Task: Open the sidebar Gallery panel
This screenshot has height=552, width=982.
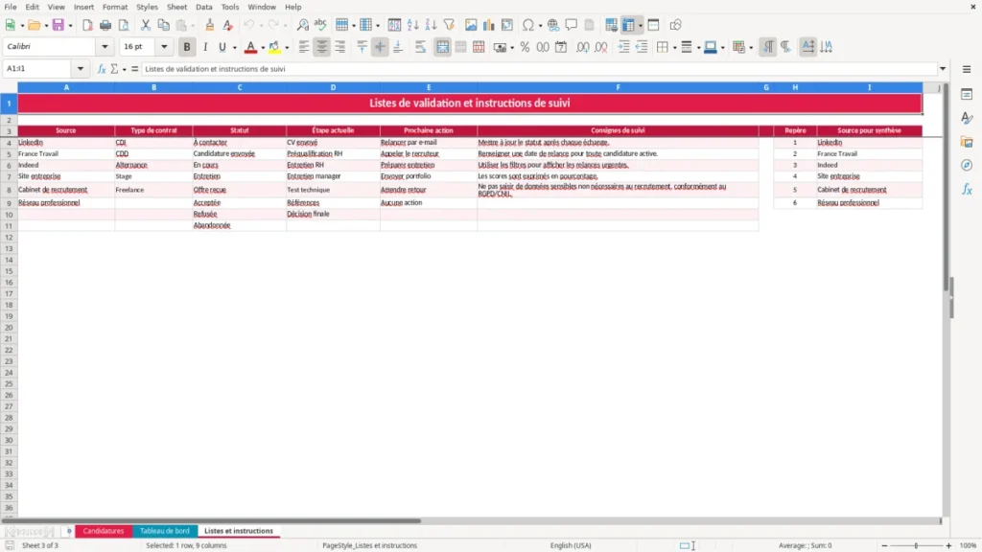Action: click(967, 142)
